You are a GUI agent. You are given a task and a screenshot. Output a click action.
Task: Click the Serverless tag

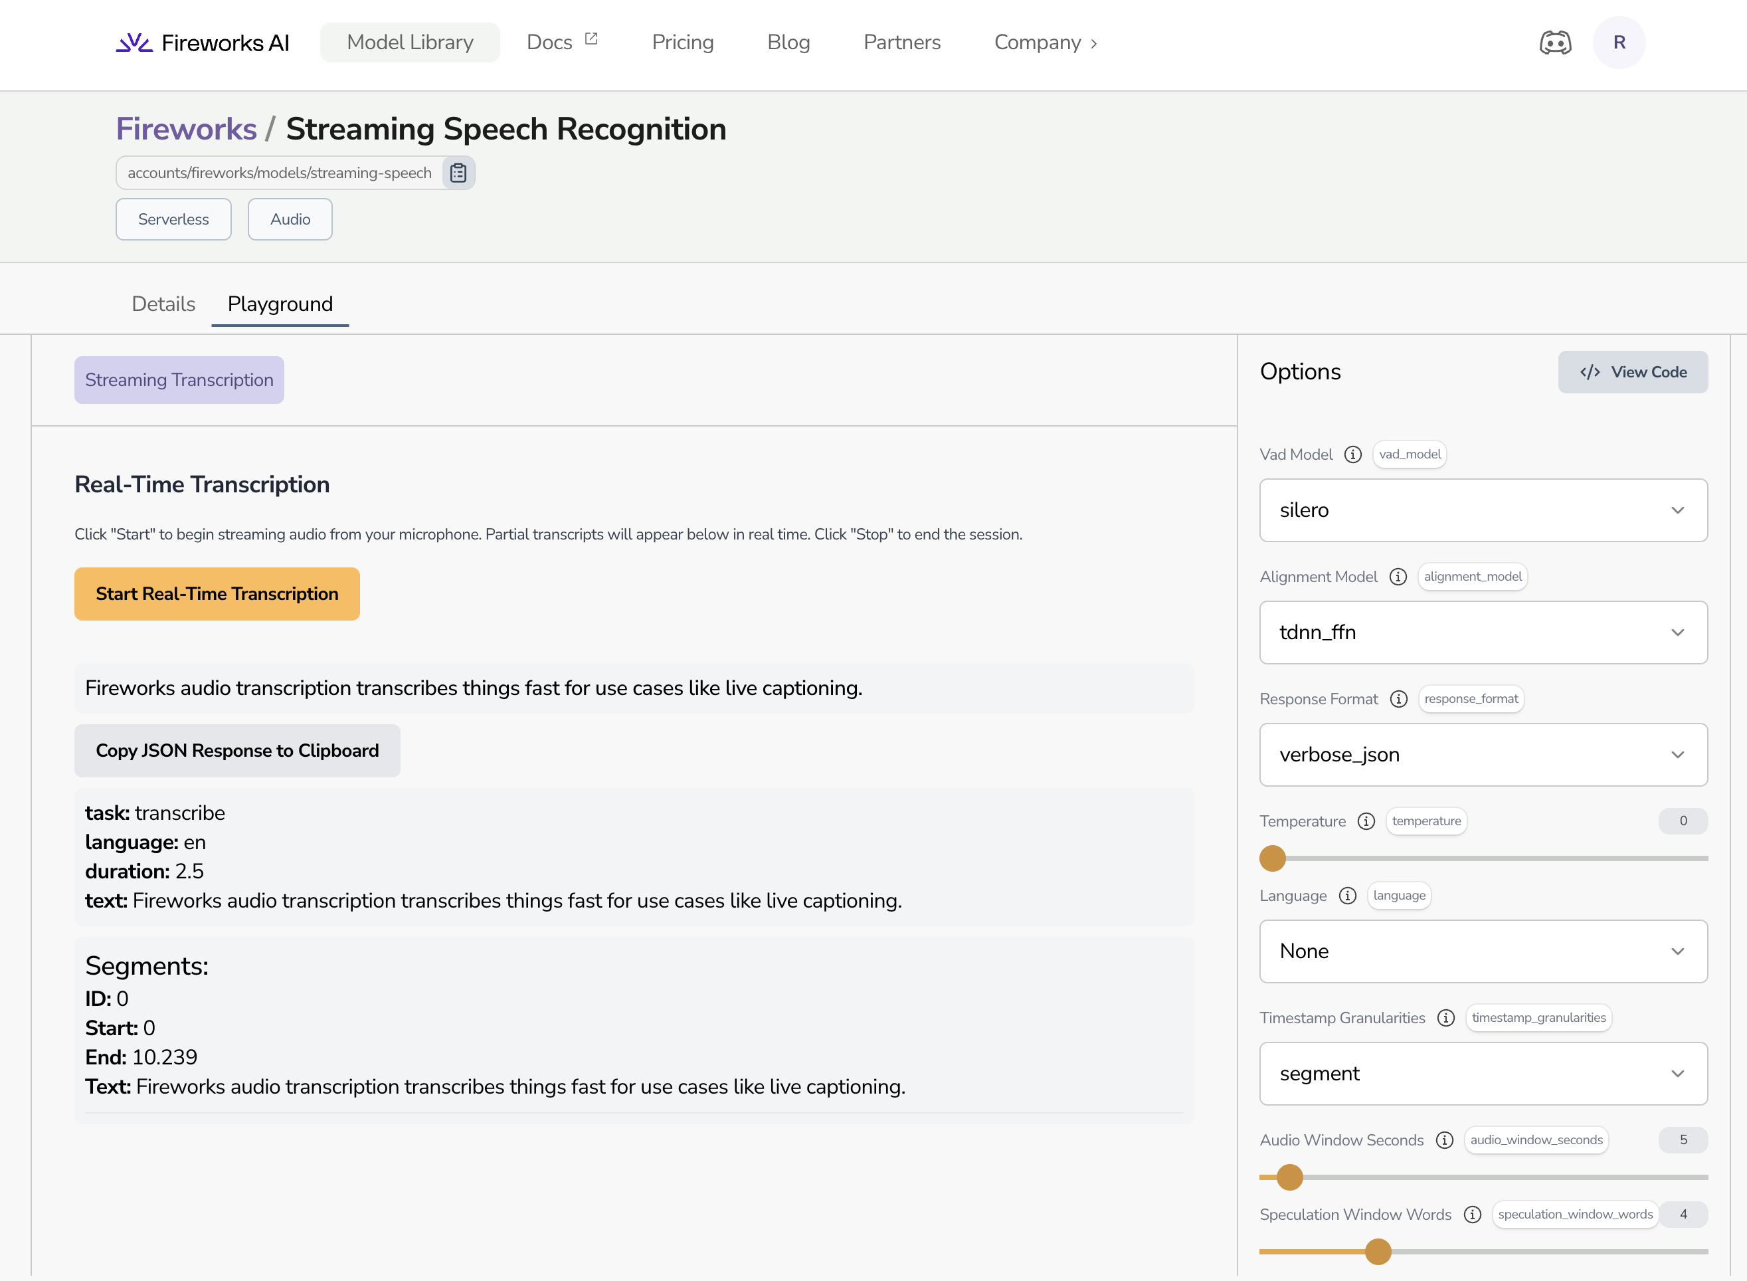[x=173, y=219]
